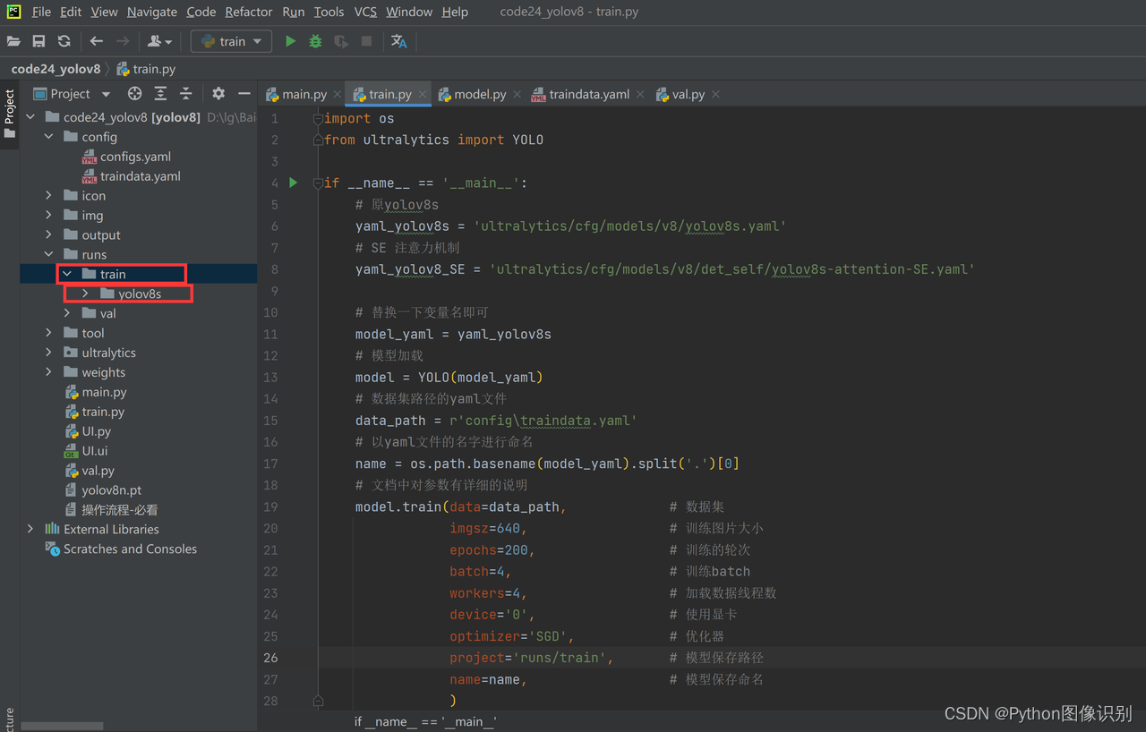This screenshot has height=732, width=1146.
Task: Click the Open folder toolbar icon
Action: pos(13,41)
